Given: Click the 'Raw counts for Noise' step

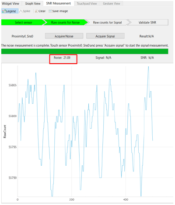Looking at the screenshot, I should [x=66, y=22].
